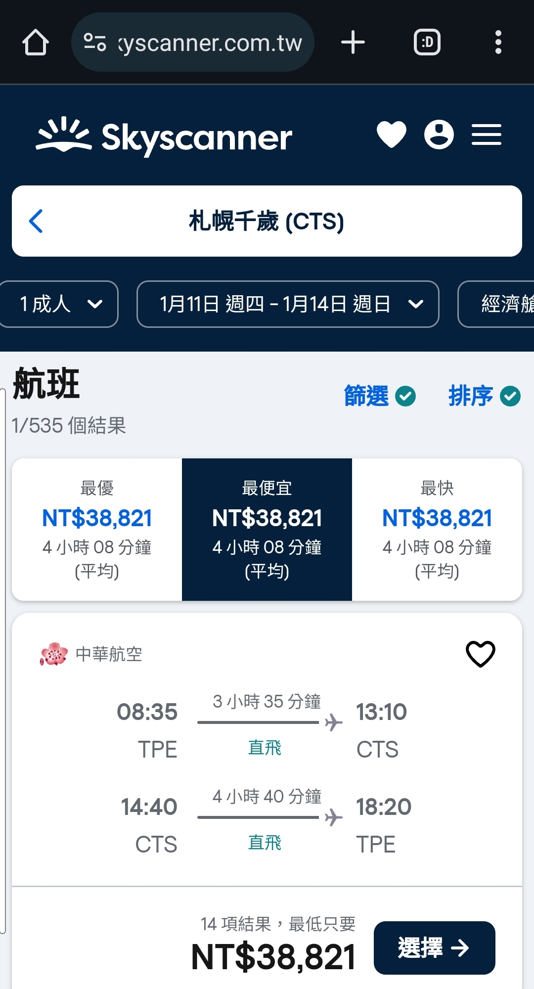
Task: Click the Skyscanner logo
Action: [x=164, y=136]
